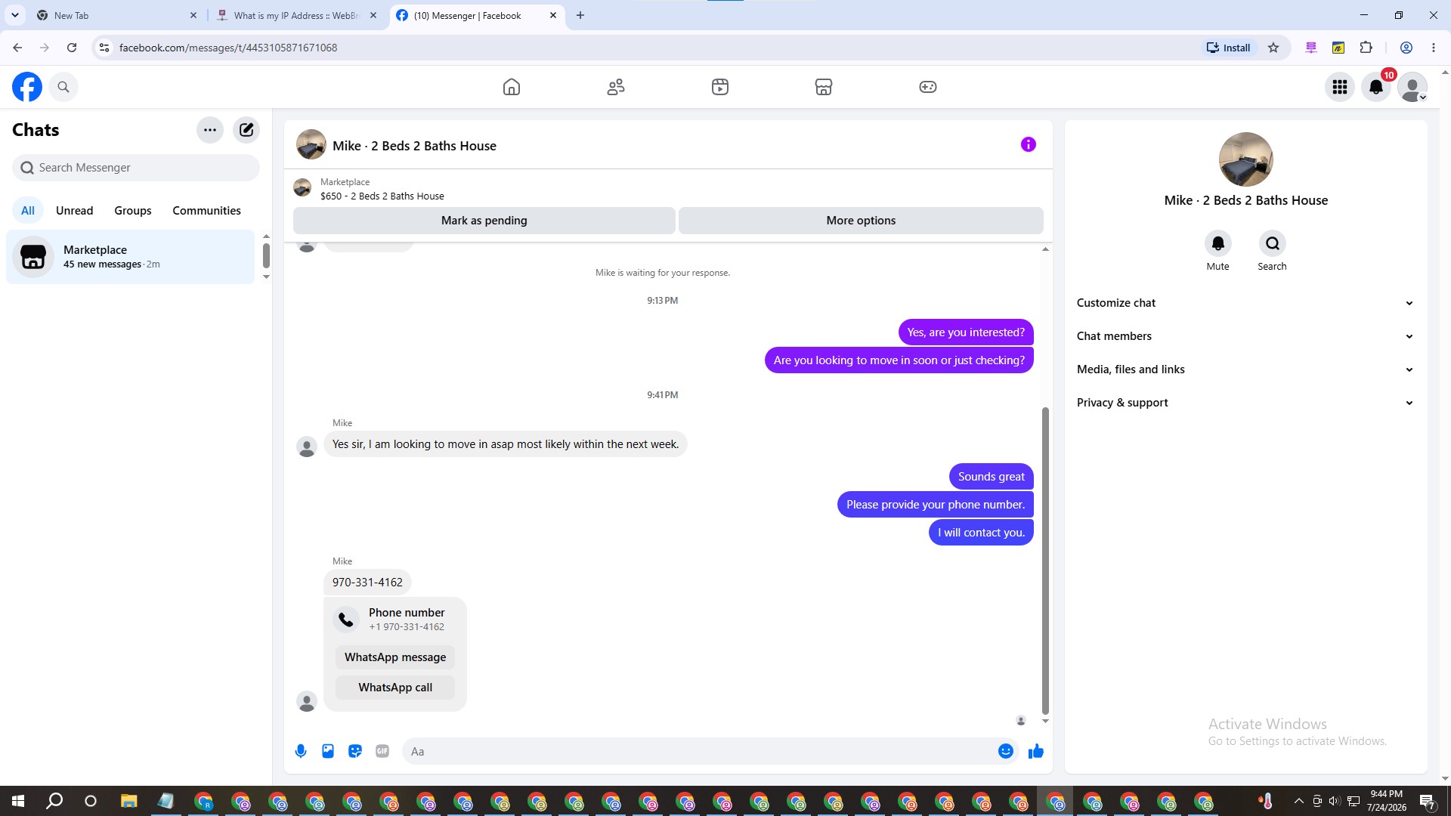
Task: Open the Gaming controller icon
Action: tap(928, 87)
